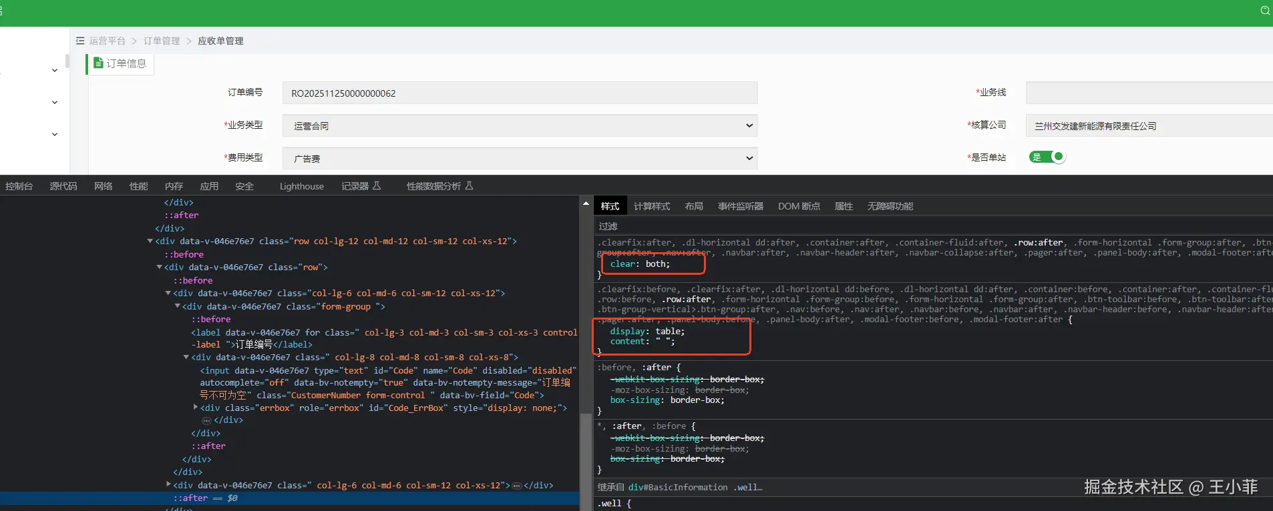Click the search icon in green header
Screen dimensions: 1273x511
pos(1265,11)
